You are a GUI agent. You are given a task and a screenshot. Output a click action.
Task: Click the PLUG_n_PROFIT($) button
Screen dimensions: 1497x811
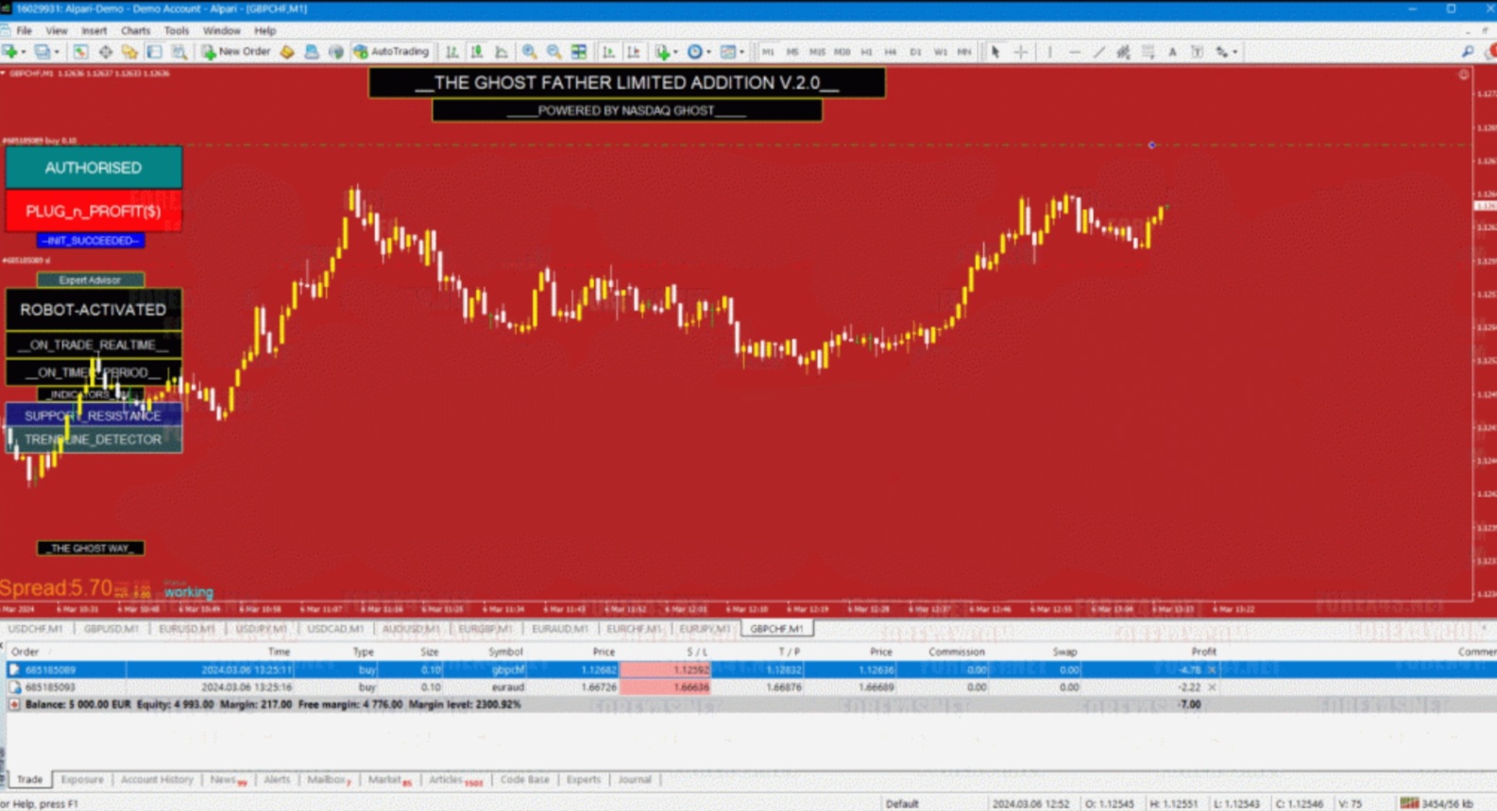[x=94, y=211]
